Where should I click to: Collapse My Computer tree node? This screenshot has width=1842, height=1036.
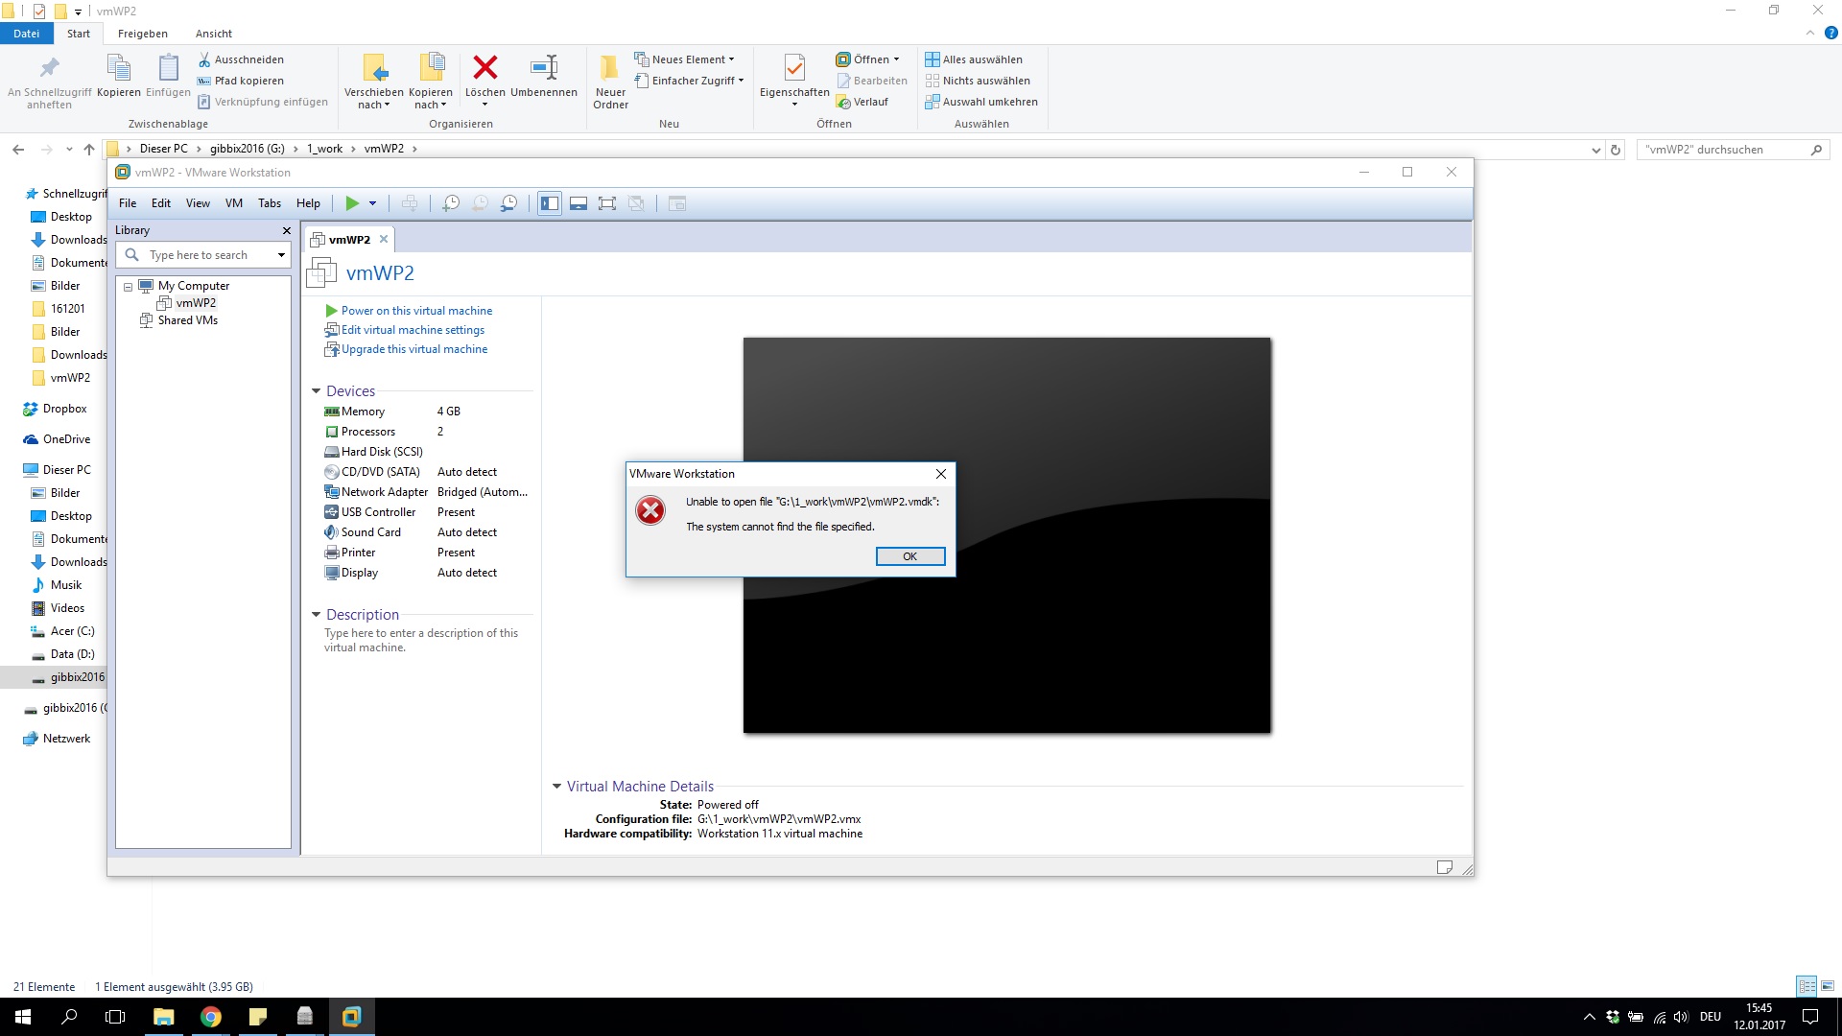click(128, 287)
